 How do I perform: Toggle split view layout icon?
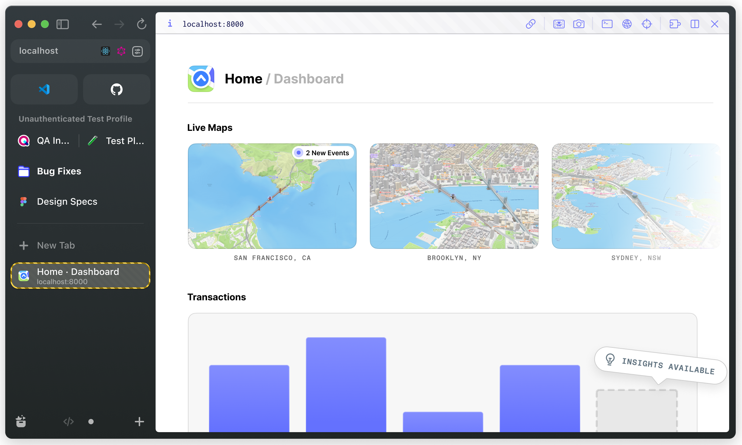point(695,24)
